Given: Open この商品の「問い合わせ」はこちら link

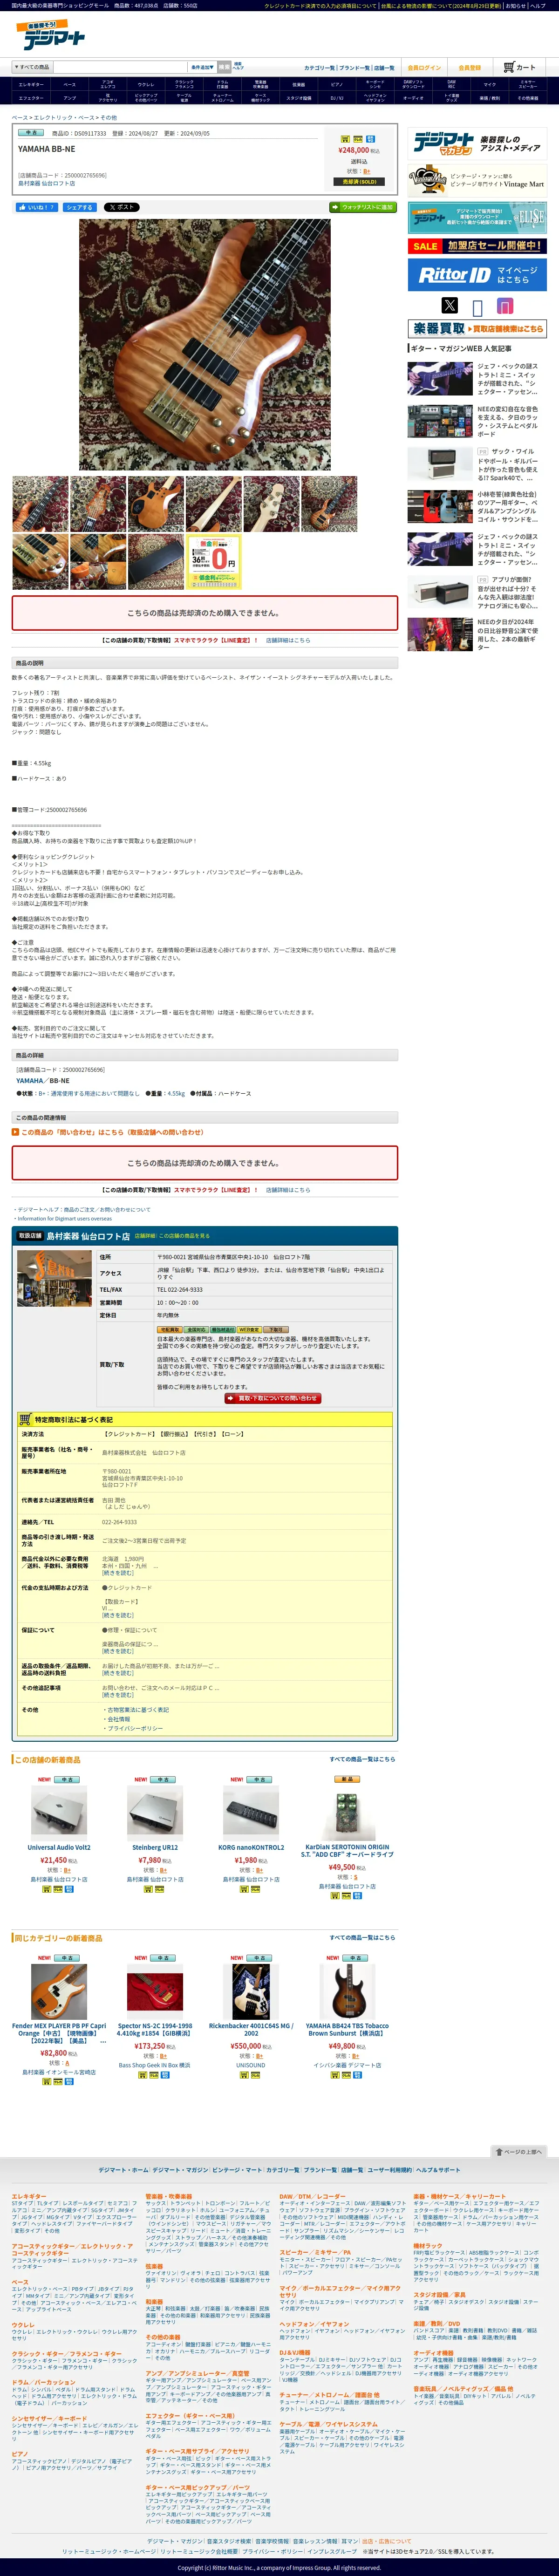Looking at the screenshot, I should [x=111, y=1132].
